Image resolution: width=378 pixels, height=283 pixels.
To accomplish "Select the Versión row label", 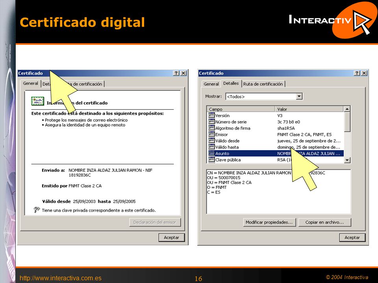I will point(222,116).
